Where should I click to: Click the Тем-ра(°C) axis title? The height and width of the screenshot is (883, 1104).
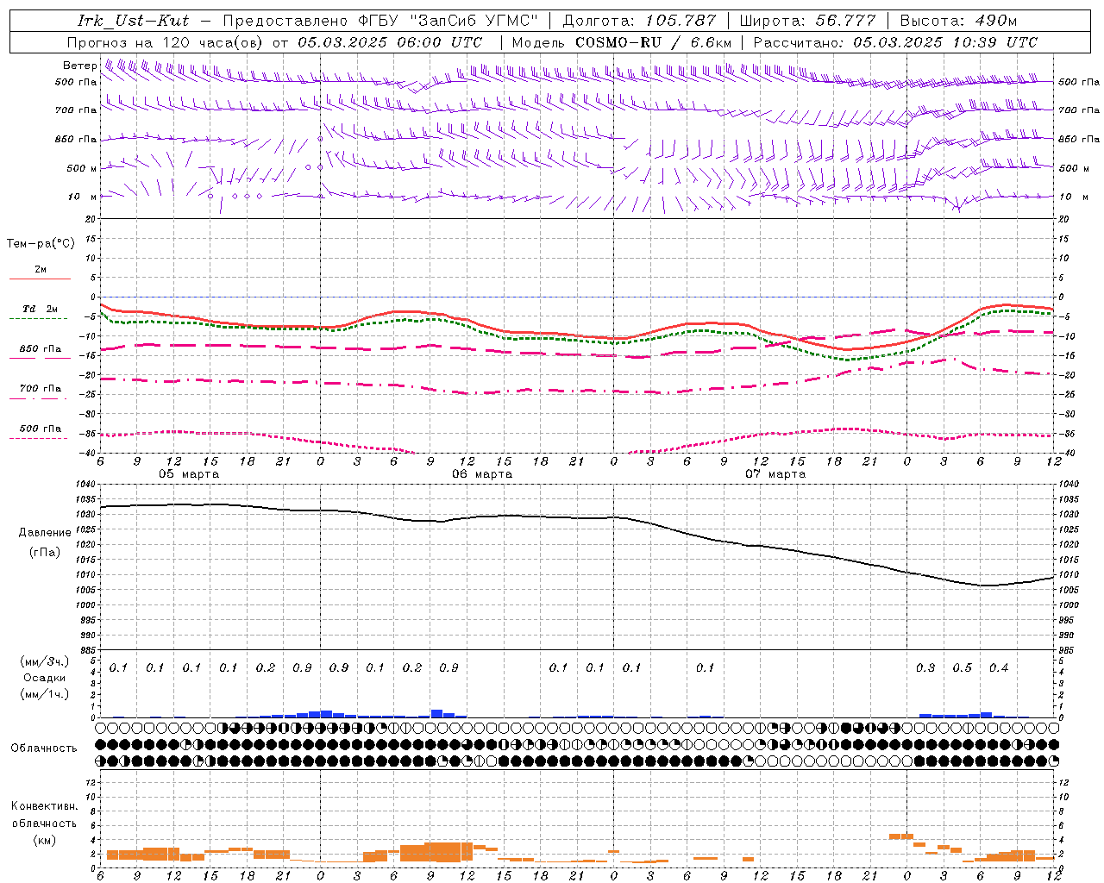41,244
